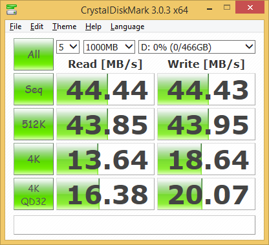Click the Seq read result 44.44
The height and width of the screenshot is (245, 269).
tap(105, 89)
